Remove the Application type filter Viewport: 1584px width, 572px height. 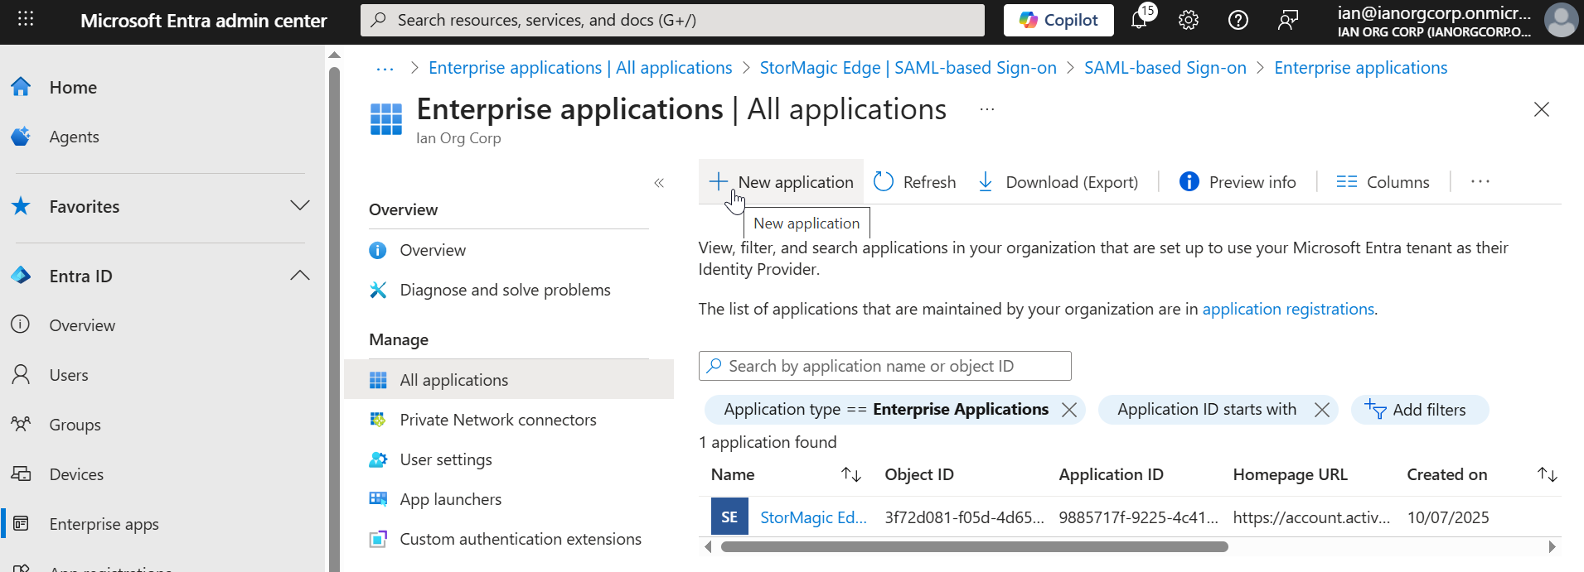click(1069, 410)
